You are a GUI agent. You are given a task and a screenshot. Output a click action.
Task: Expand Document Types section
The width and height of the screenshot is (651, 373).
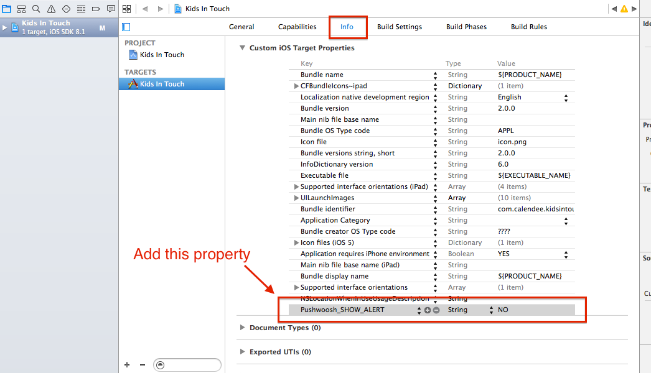tap(242, 328)
